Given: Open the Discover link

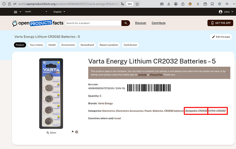Looking at the screenshot, I should click(x=141, y=23).
